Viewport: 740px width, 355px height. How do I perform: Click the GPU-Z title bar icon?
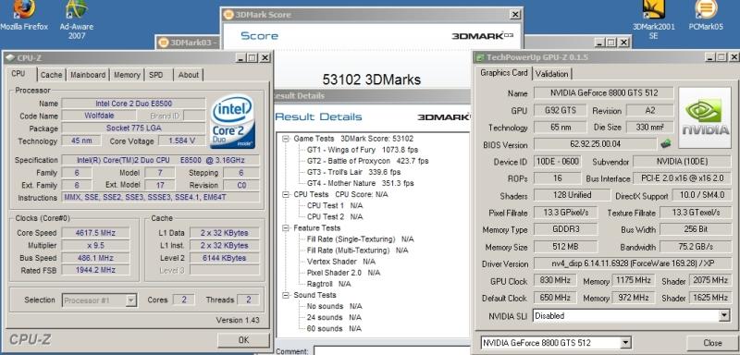[x=480, y=57]
